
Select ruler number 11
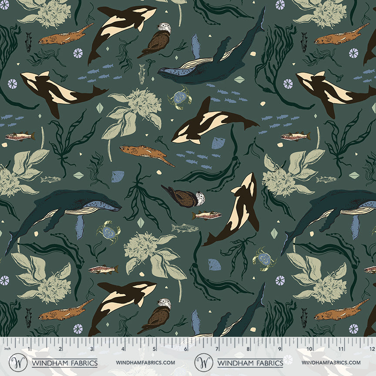[341, 349]
